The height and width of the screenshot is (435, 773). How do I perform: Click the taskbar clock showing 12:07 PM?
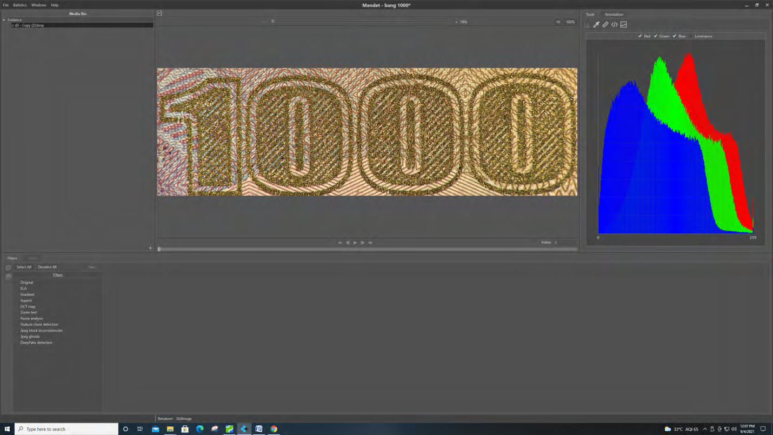click(x=747, y=429)
